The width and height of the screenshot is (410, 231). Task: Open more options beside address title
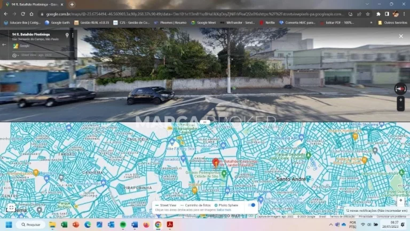(73, 35)
